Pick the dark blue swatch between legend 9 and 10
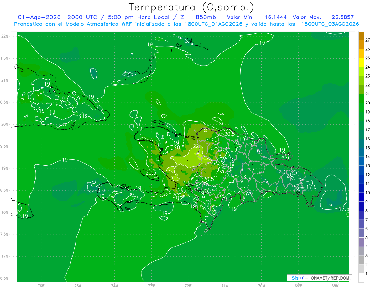This screenshot has width=376, height=290. (361, 197)
